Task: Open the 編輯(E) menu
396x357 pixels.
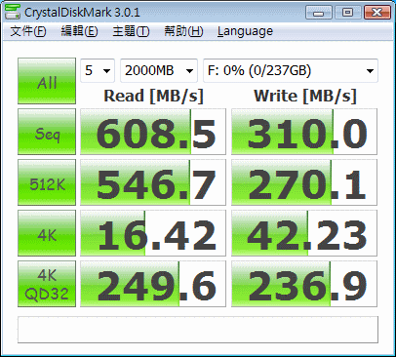Action: coord(79,31)
